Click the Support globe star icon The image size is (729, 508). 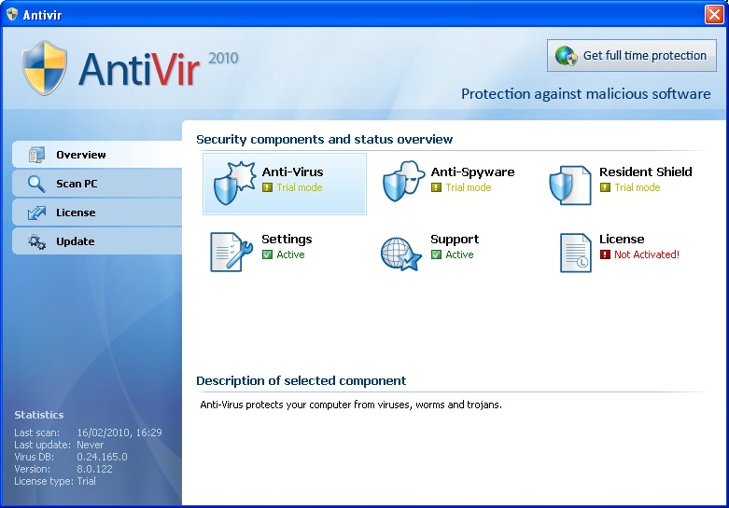(400, 254)
